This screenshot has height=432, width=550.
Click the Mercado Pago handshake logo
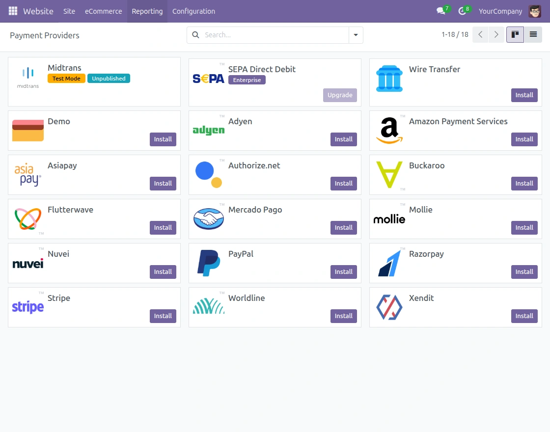[209, 219]
